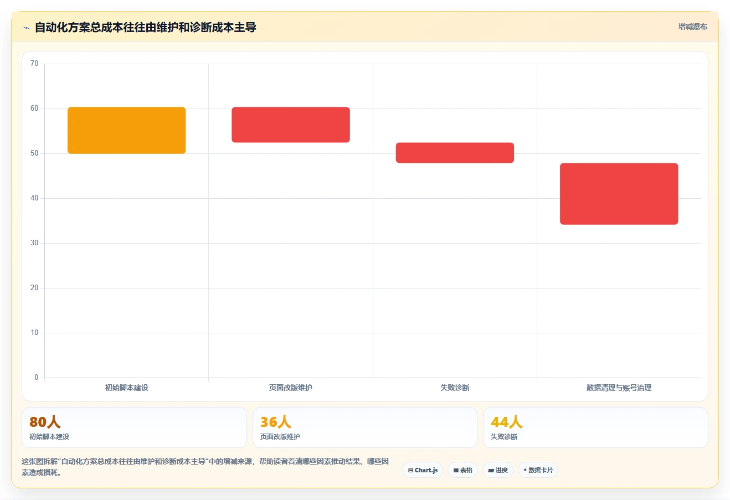
Task: Click y-axis value 60
Action: pos(34,109)
